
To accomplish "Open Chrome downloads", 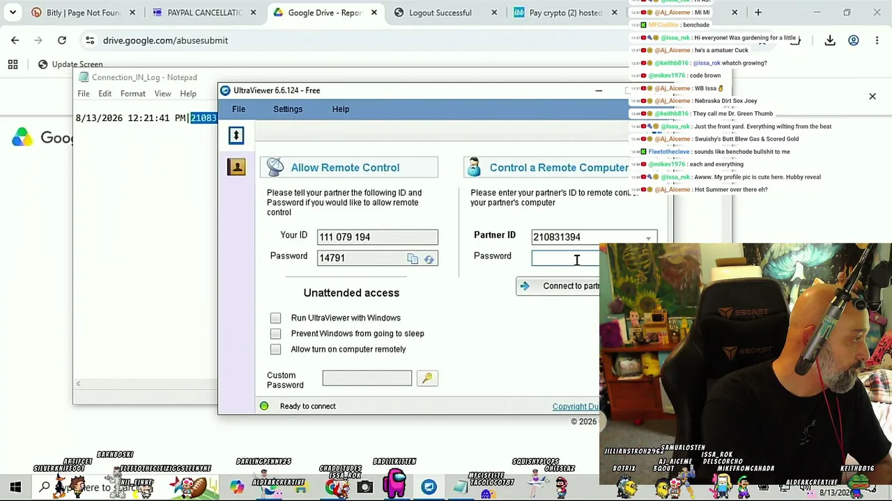I will (830, 40).
